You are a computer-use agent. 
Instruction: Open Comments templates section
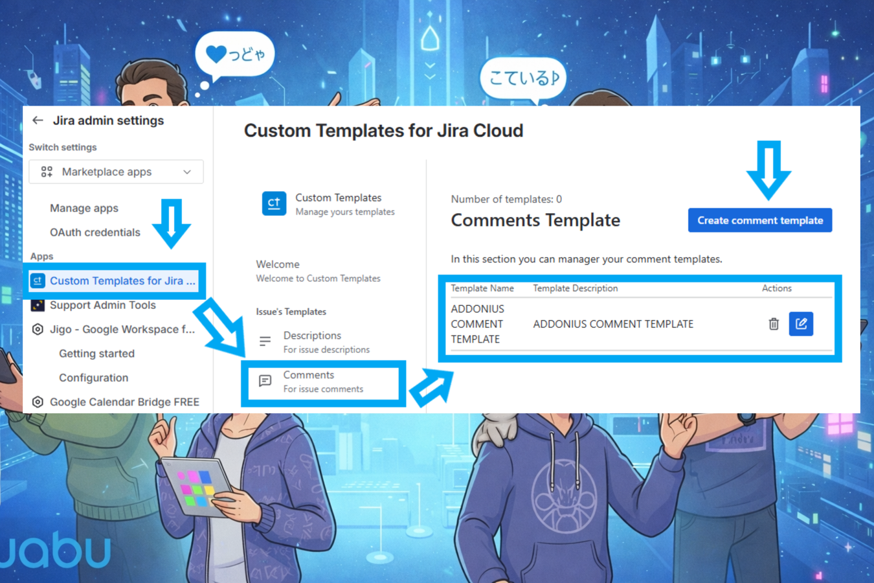click(x=323, y=382)
